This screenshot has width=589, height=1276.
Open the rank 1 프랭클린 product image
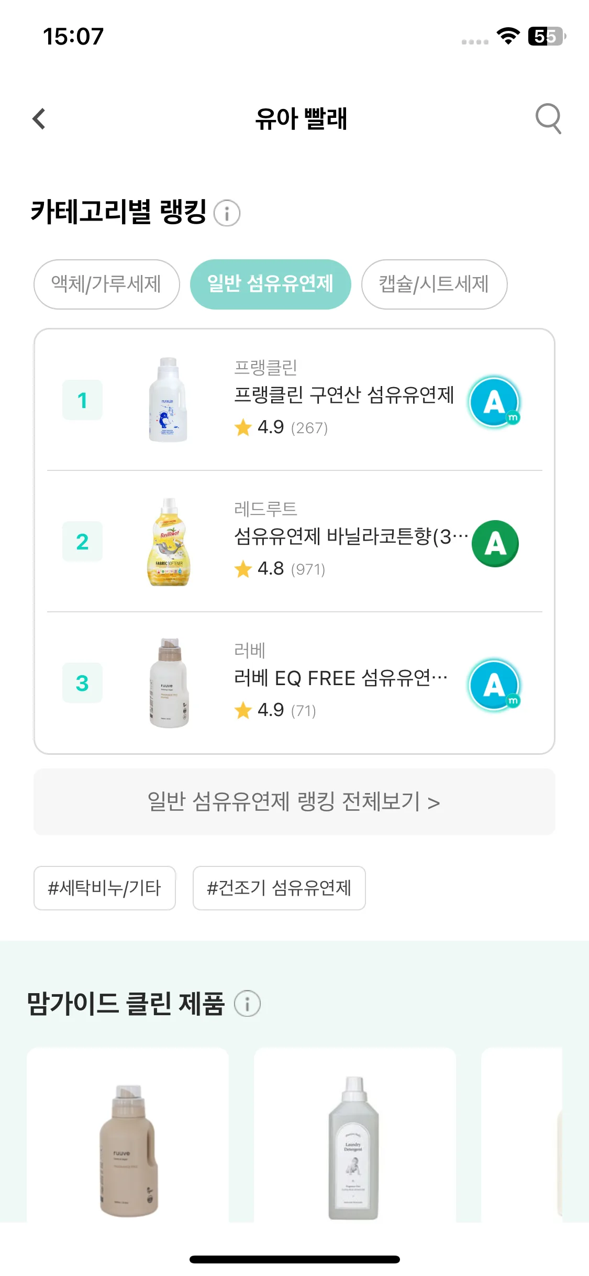pos(168,400)
